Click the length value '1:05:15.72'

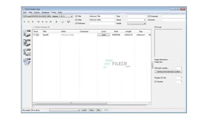[128, 35]
